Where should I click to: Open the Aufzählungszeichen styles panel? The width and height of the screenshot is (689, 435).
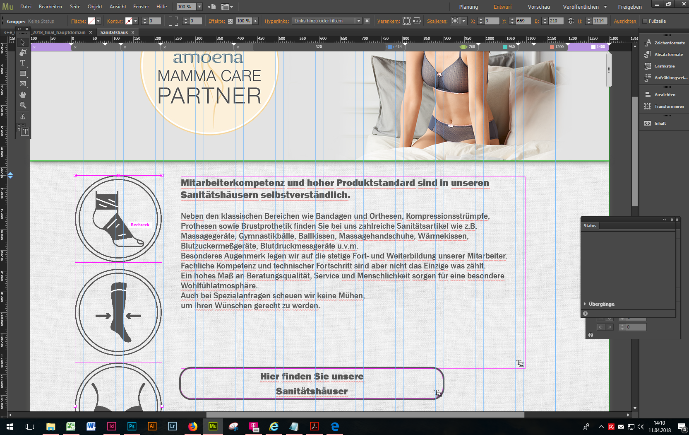665,77
